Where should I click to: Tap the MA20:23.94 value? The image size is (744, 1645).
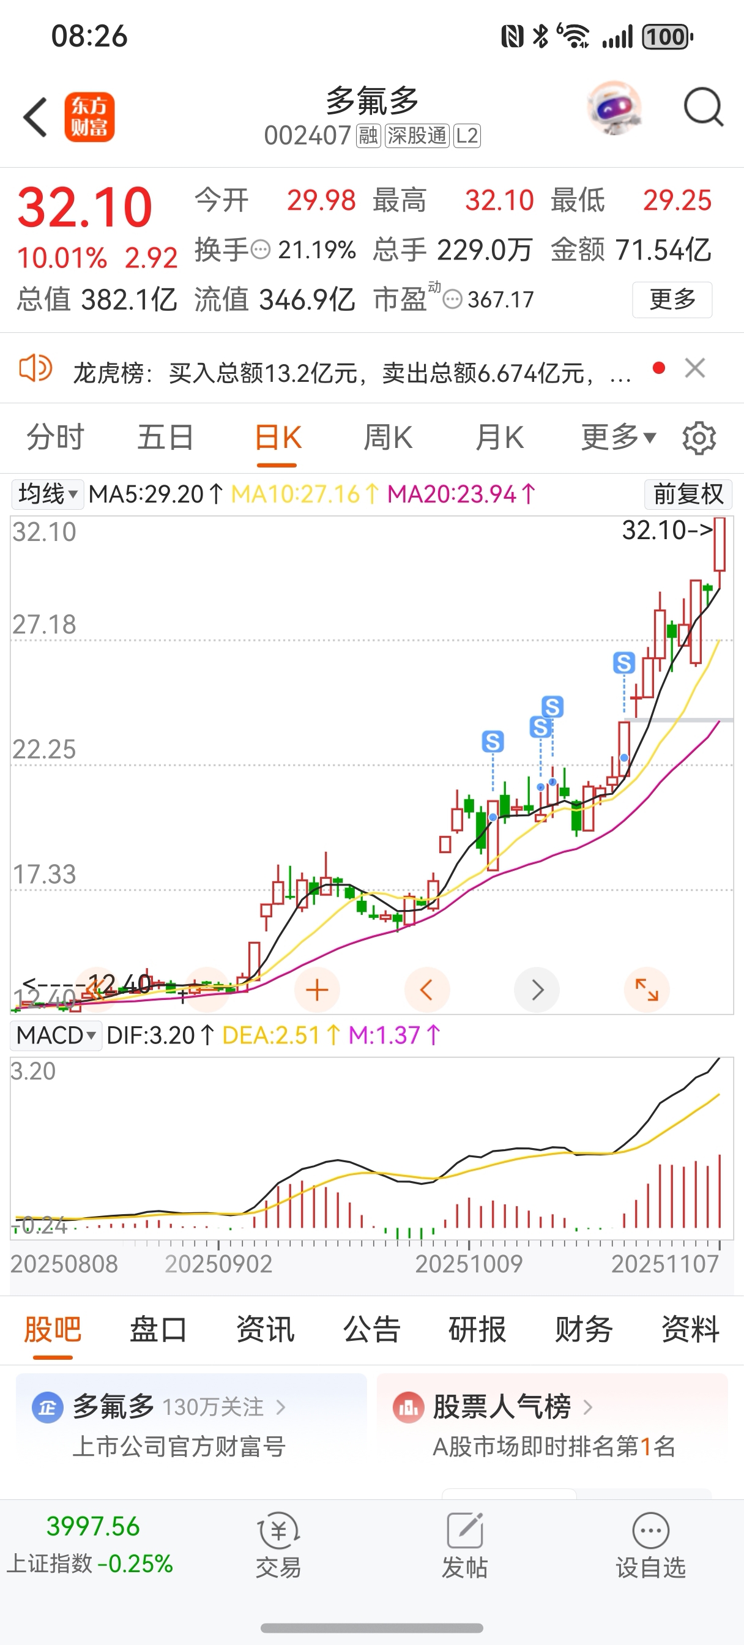pos(461,494)
